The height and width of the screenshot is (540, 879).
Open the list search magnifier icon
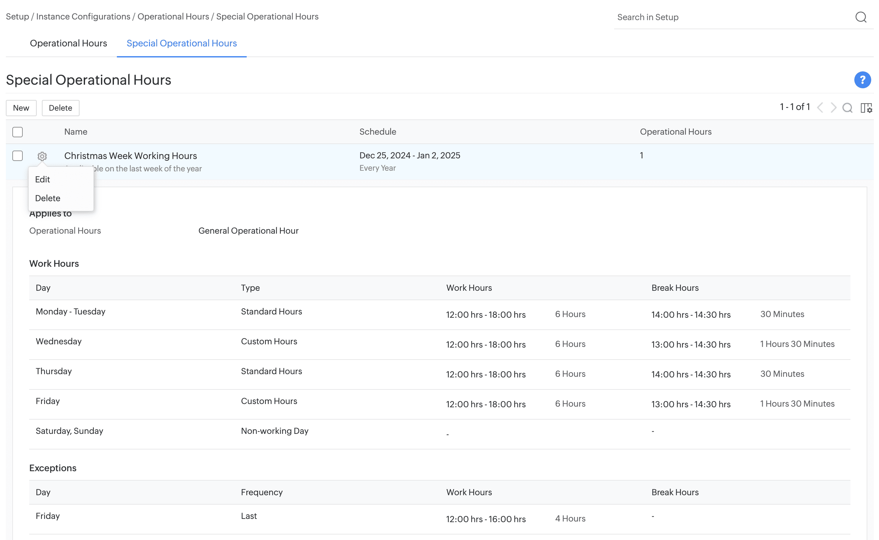pos(847,108)
